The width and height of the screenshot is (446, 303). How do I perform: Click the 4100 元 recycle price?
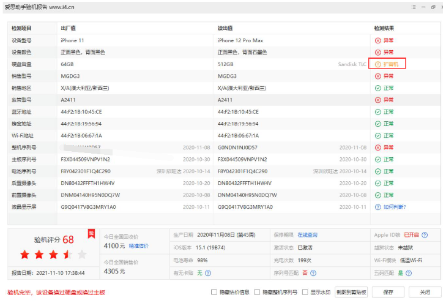pos(114,246)
